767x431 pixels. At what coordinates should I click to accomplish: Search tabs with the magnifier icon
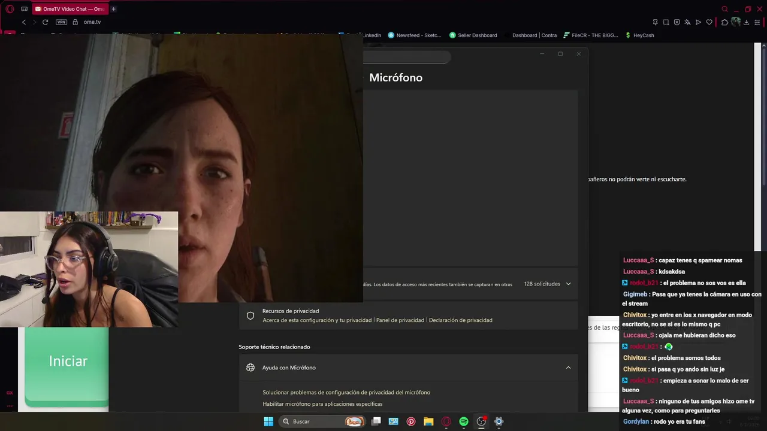tap(724, 9)
